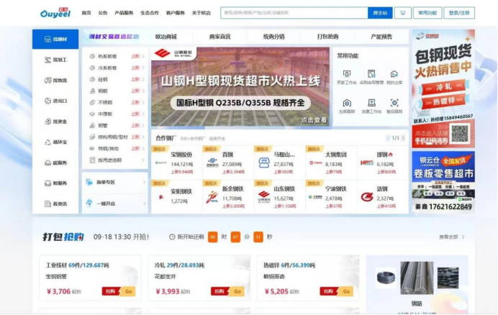Viewport: 498px width, 315px height.
Task: Select 找加工 in the left sidebar
Action: pos(55,60)
